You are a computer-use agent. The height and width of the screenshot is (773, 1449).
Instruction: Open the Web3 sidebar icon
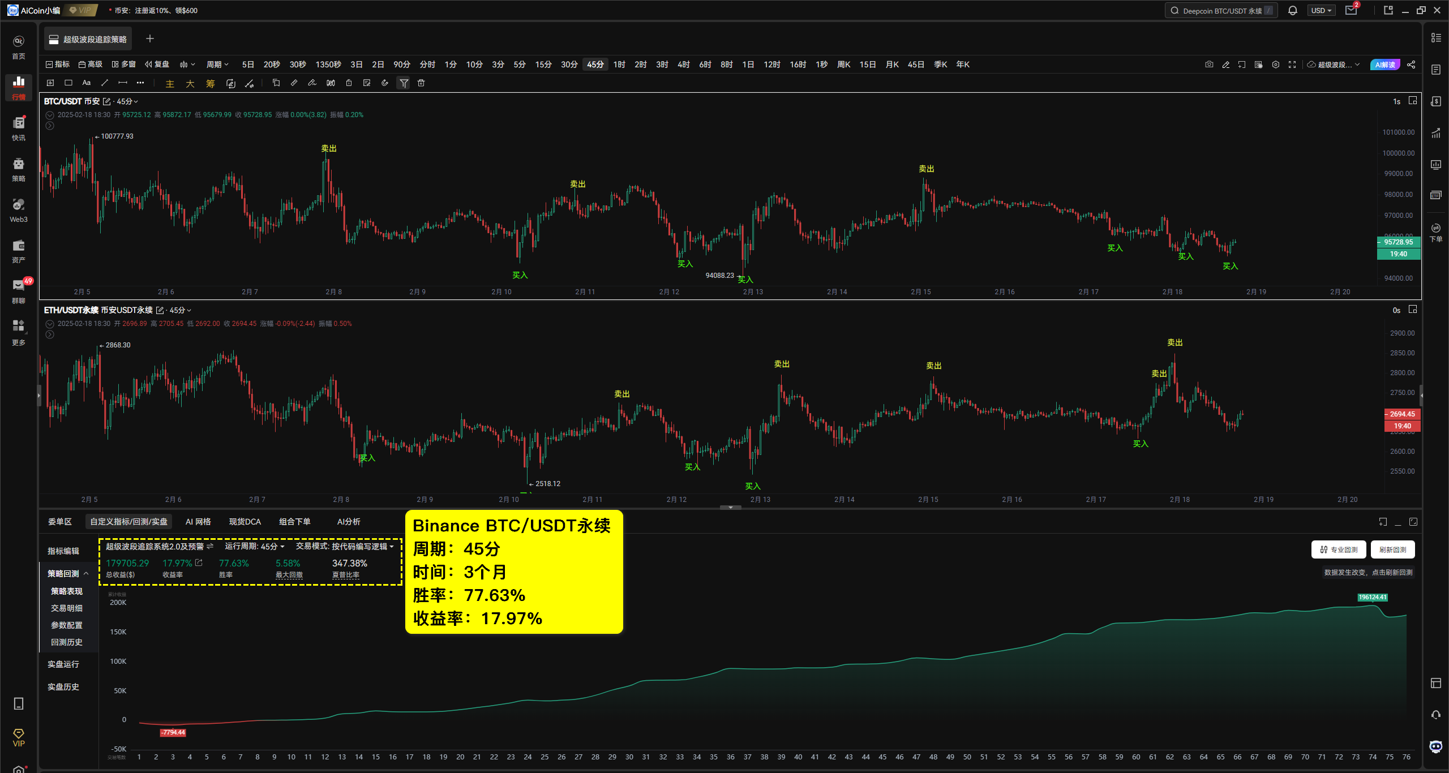(19, 210)
